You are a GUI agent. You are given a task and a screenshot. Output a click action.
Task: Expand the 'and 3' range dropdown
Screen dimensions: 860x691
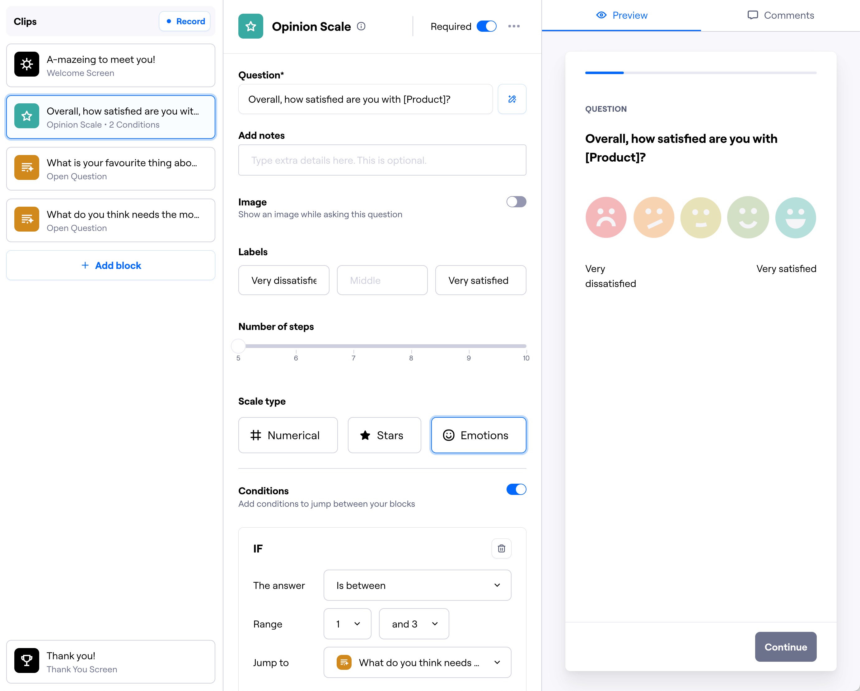[414, 624]
